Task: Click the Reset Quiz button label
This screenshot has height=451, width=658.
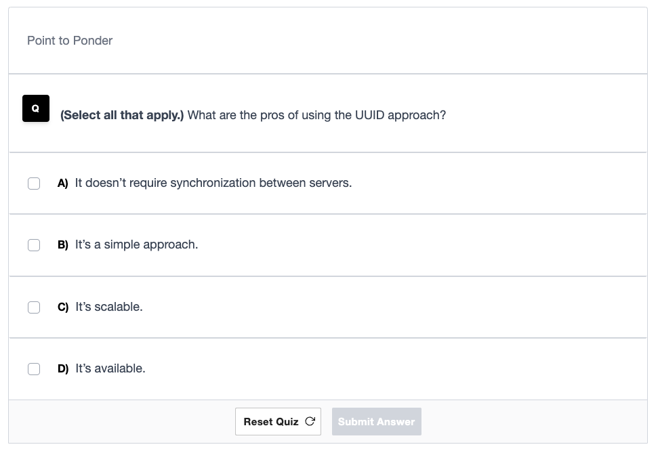Action: (x=271, y=422)
